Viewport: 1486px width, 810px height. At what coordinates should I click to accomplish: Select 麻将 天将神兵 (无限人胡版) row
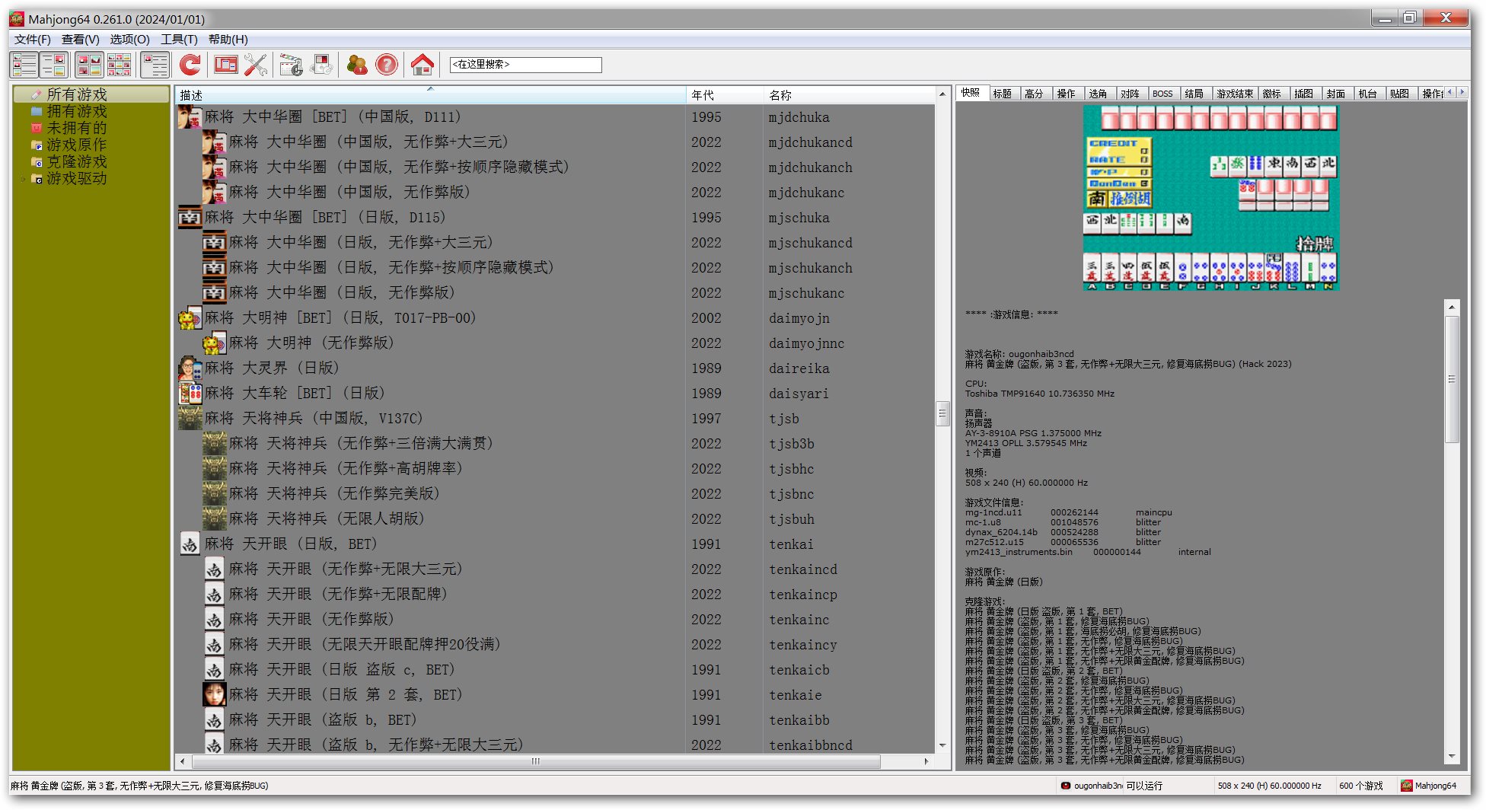pos(556,519)
